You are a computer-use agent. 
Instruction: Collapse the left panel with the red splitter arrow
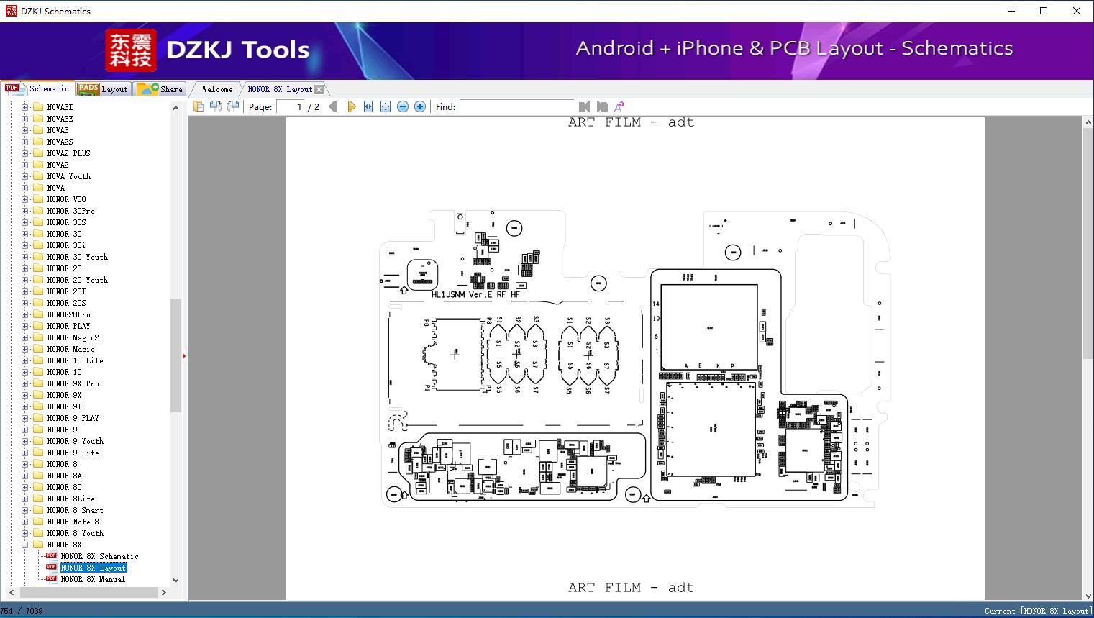coord(184,355)
